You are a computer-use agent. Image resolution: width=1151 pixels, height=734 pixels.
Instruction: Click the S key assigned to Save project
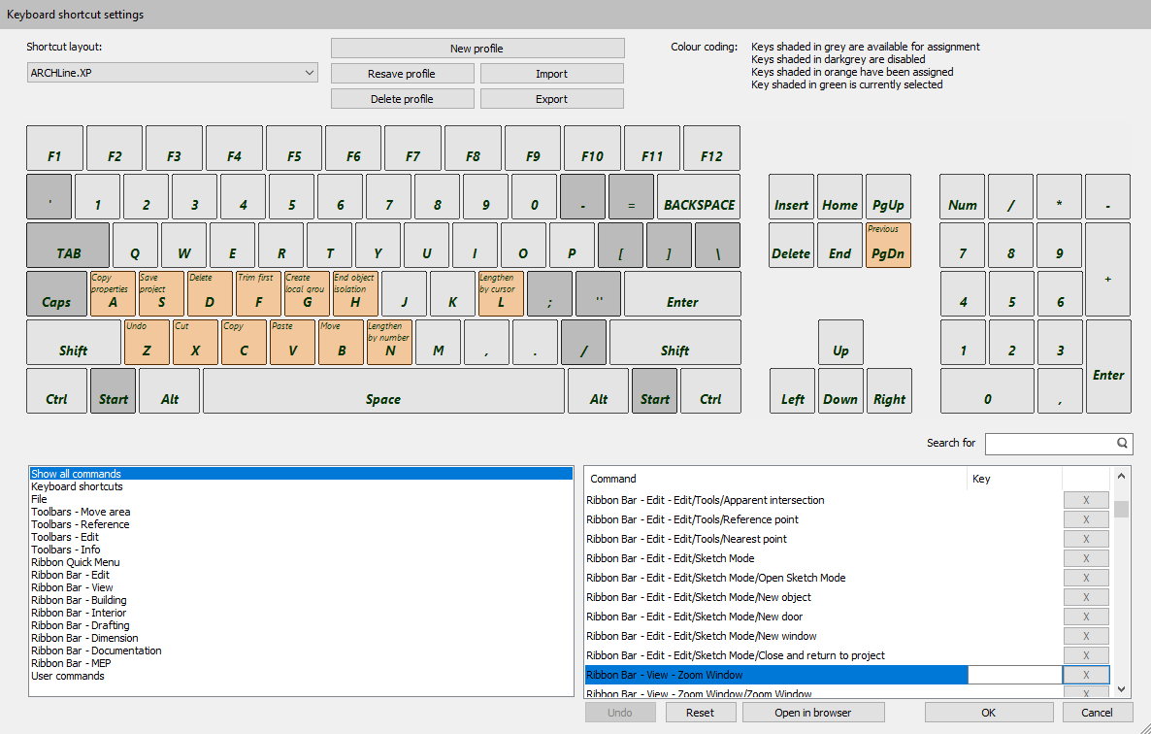(x=161, y=293)
